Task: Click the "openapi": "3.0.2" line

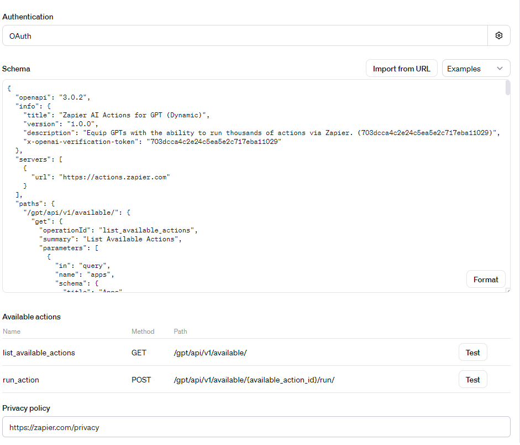Action: [52, 97]
